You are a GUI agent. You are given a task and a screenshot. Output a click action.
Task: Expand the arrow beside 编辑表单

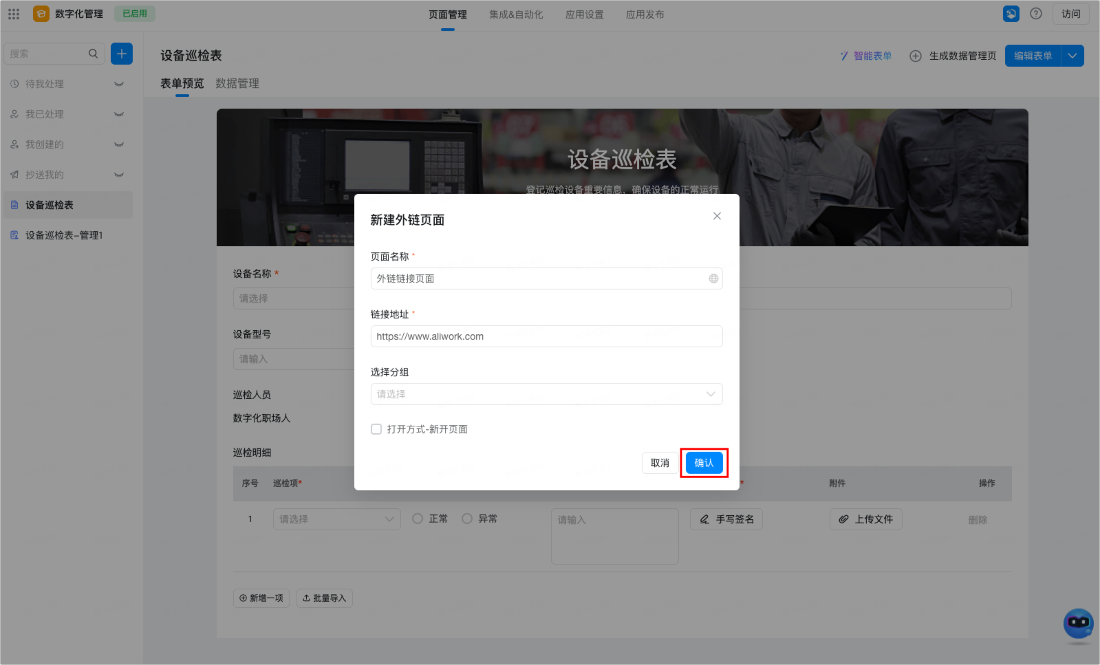tap(1072, 56)
